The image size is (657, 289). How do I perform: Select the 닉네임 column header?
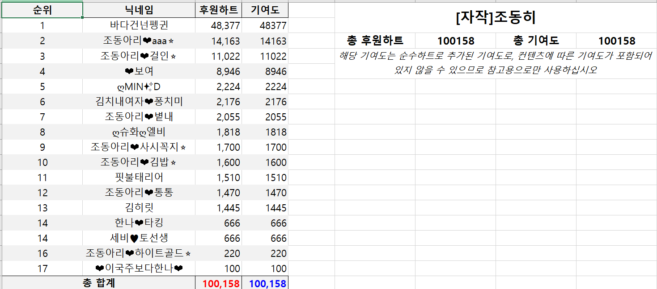tap(137, 10)
